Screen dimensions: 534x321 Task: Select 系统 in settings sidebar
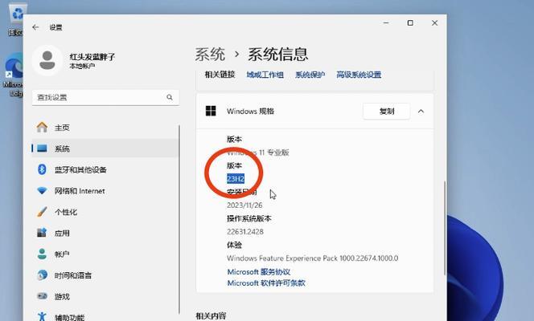105,148
